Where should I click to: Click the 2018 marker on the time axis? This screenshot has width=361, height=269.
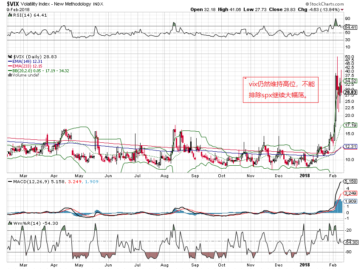305,175
